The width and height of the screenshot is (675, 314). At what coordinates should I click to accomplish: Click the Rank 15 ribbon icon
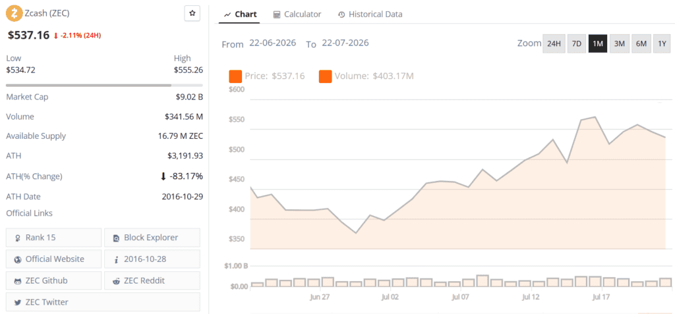[18, 238]
